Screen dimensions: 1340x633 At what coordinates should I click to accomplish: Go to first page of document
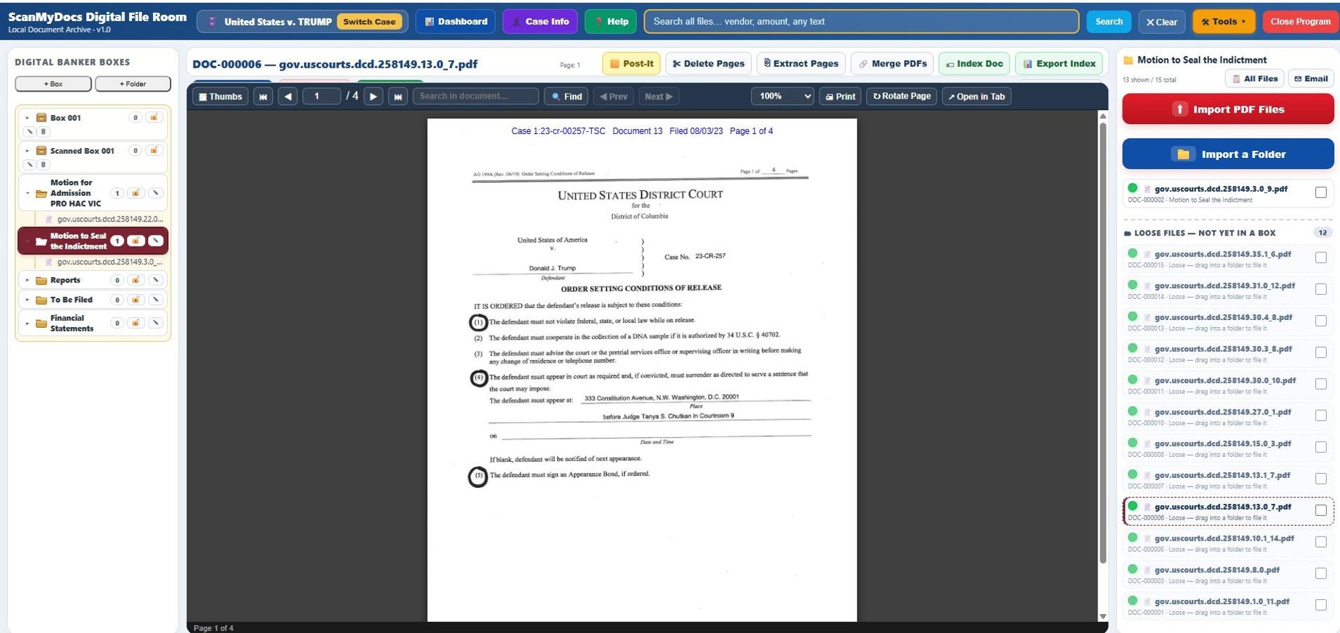[263, 97]
